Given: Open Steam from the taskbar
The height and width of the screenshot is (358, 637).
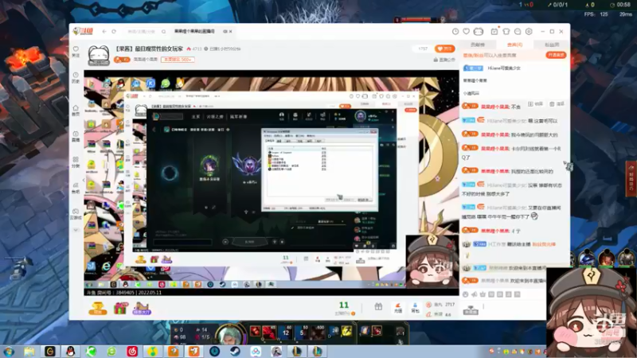Looking at the screenshot, I should coord(235,351).
